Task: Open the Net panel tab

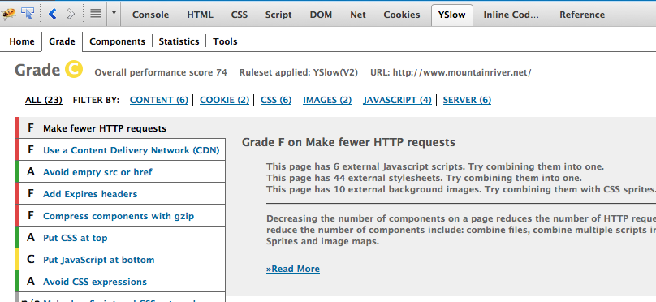Action: point(358,15)
